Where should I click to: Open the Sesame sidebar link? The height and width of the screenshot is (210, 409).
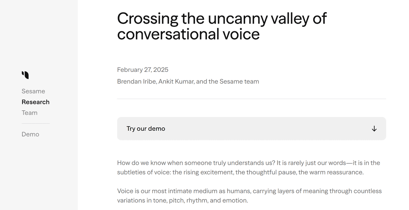click(x=33, y=91)
